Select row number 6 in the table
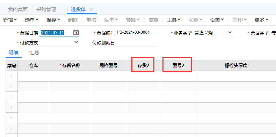 pos(12,128)
